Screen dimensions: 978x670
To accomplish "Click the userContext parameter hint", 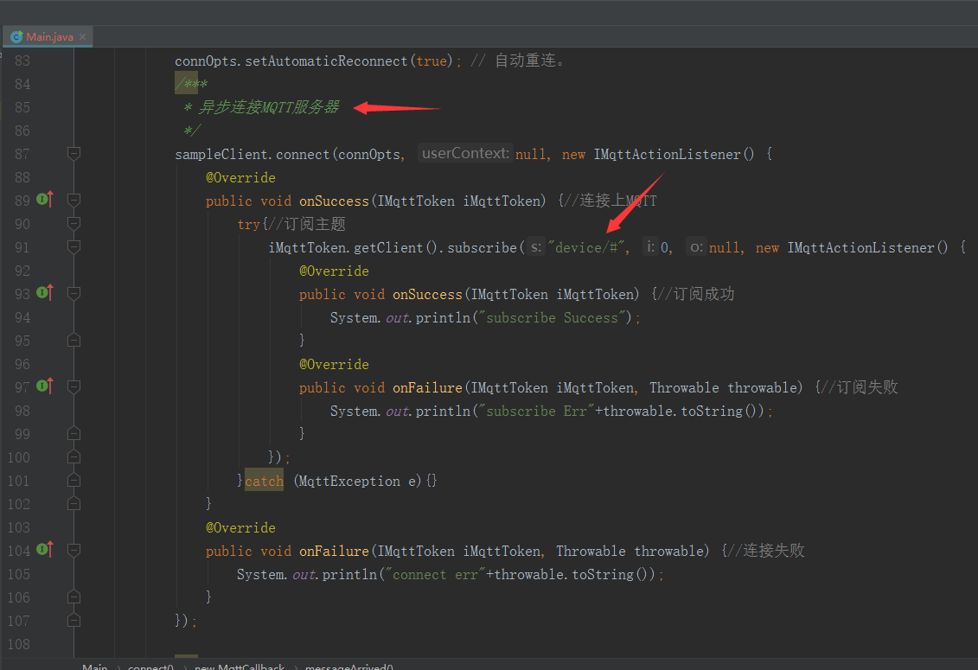I will pyautogui.click(x=465, y=154).
